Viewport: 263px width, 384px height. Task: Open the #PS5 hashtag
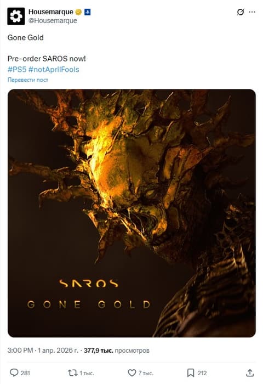pos(17,70)
